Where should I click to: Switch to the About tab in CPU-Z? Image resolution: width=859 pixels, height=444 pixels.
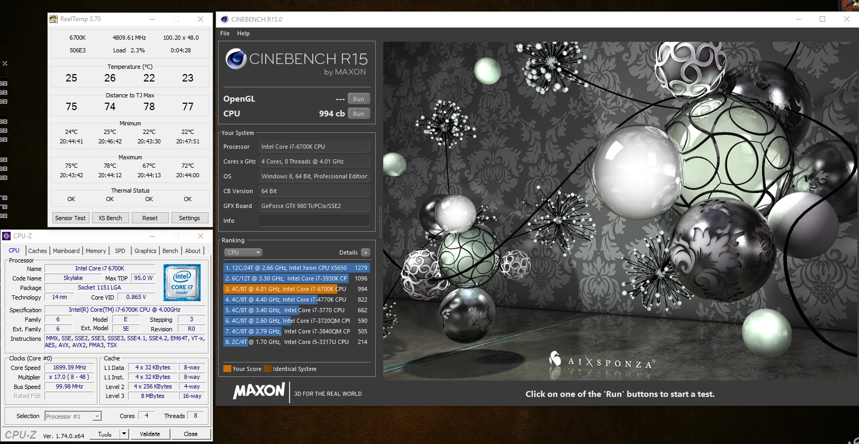coord(193,251)
